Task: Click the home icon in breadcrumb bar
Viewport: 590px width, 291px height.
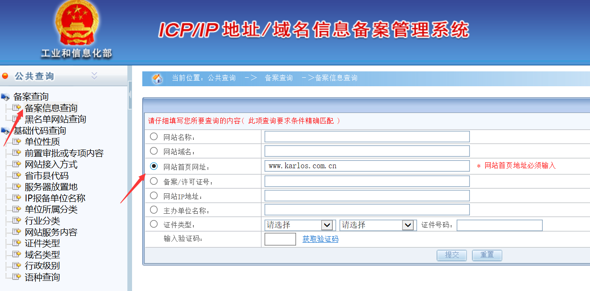Action: (x=158, y=79)
